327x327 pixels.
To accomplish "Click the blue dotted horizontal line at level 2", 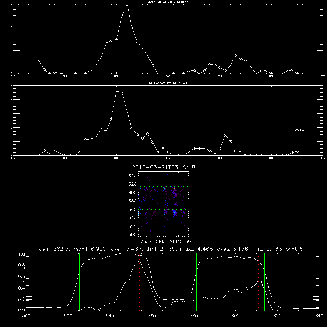I will 173,296.
